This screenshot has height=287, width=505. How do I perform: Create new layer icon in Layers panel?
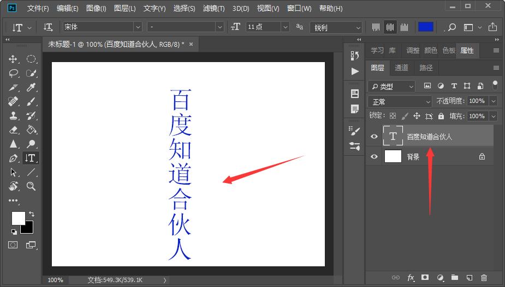468,278
